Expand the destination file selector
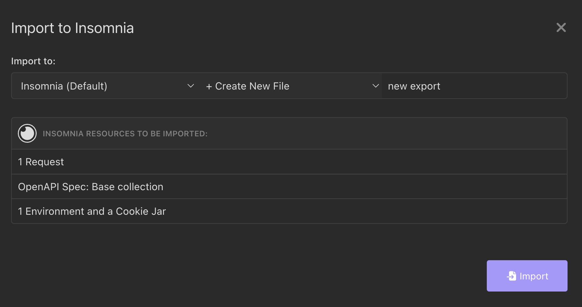The width and height of the screenshot is (582, 307). [x=289, y=86]
